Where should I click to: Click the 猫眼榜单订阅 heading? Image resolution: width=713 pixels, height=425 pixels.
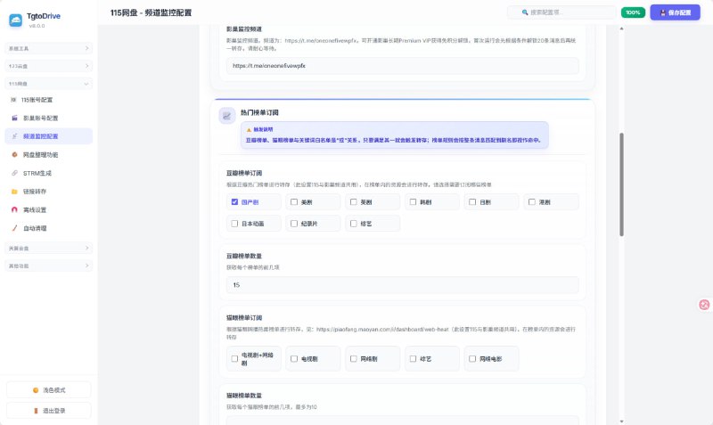244,318
